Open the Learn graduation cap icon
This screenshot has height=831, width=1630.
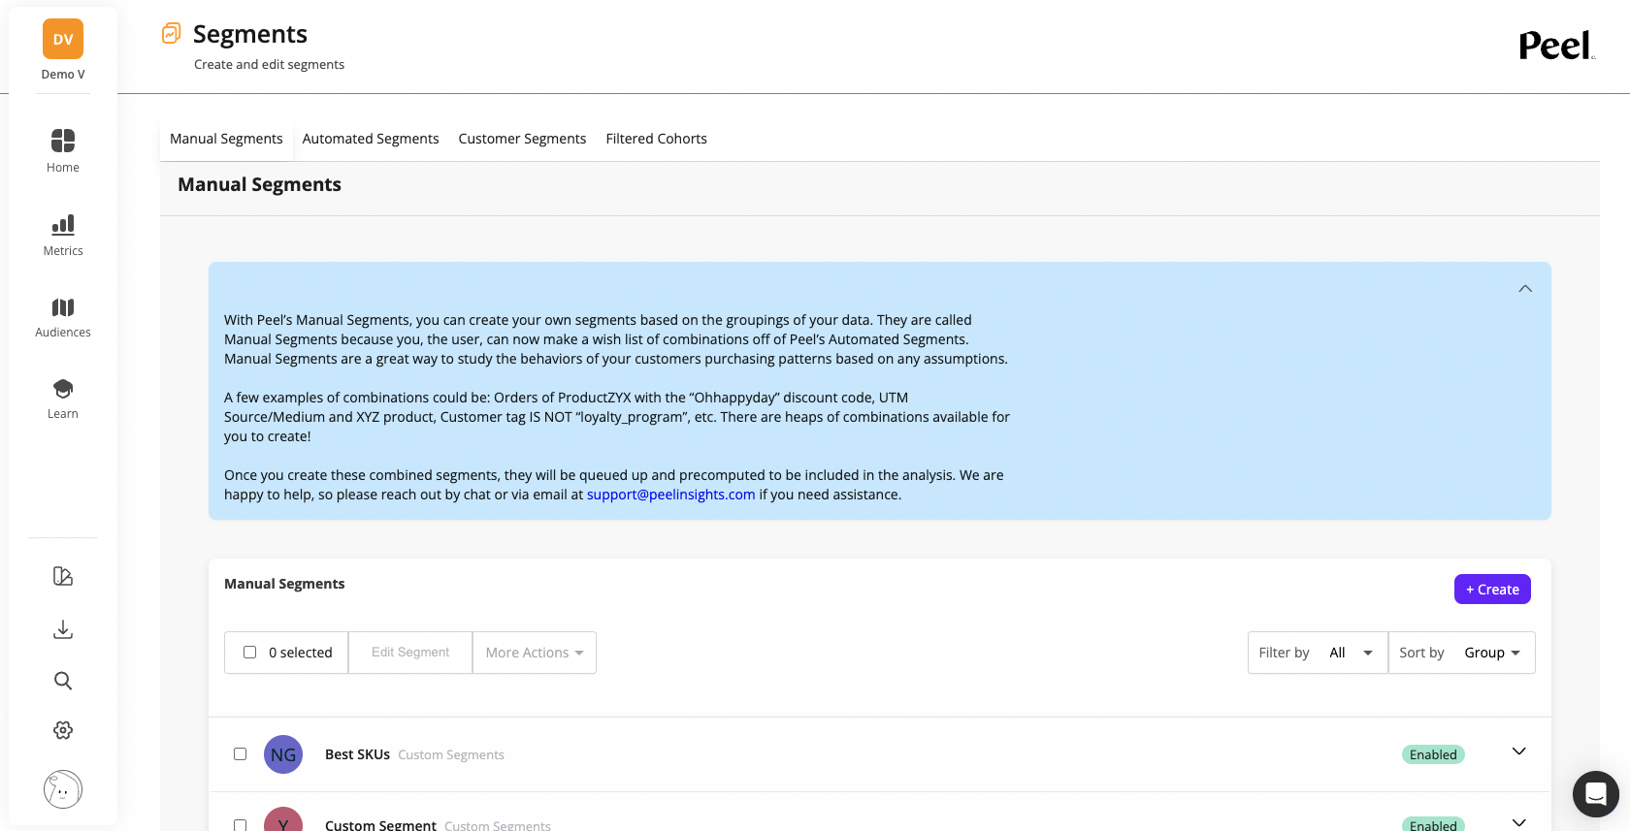[63, 389]
